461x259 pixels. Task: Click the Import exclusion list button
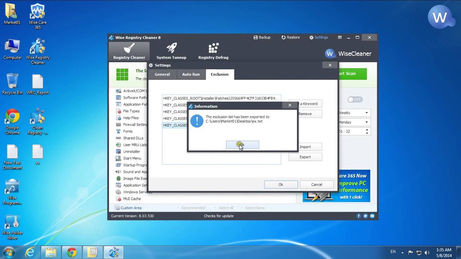point(305,147)
